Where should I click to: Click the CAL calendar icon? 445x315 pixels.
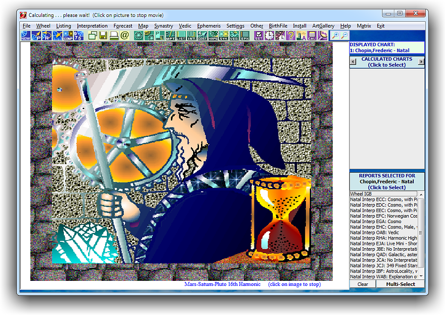point(312,36)
